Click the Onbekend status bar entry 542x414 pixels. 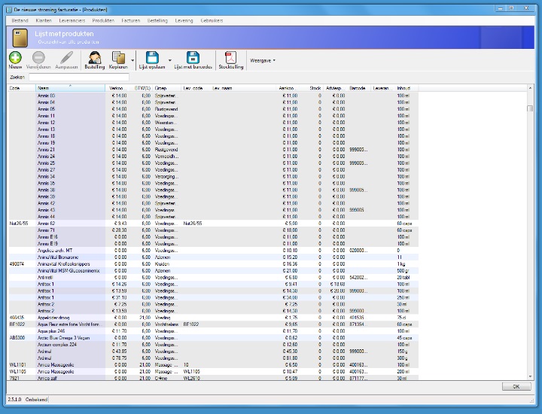pyautogui.click(x=36, y=400)
